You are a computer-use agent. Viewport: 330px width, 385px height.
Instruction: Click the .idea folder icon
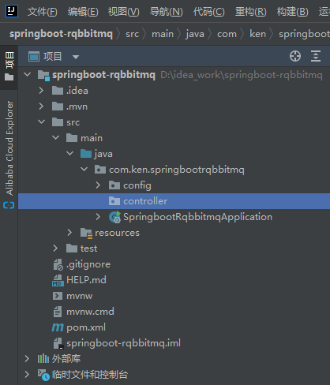[58, 91]
